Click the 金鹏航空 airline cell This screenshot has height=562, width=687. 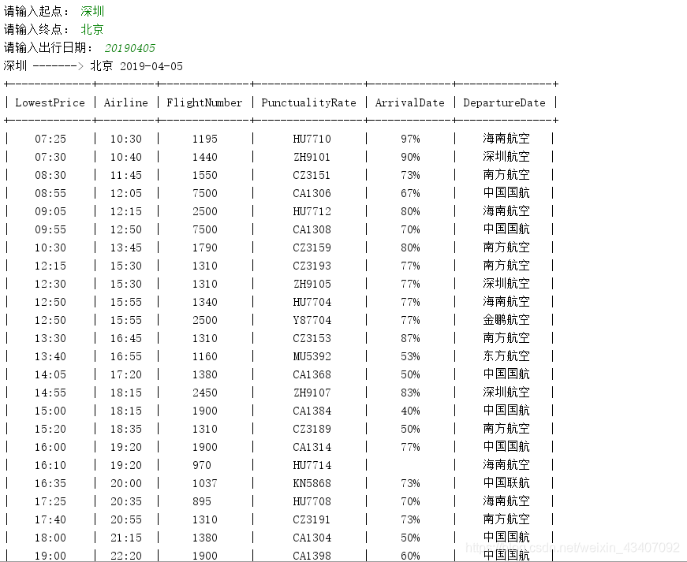pyautogui.click(x=506, y=320)
